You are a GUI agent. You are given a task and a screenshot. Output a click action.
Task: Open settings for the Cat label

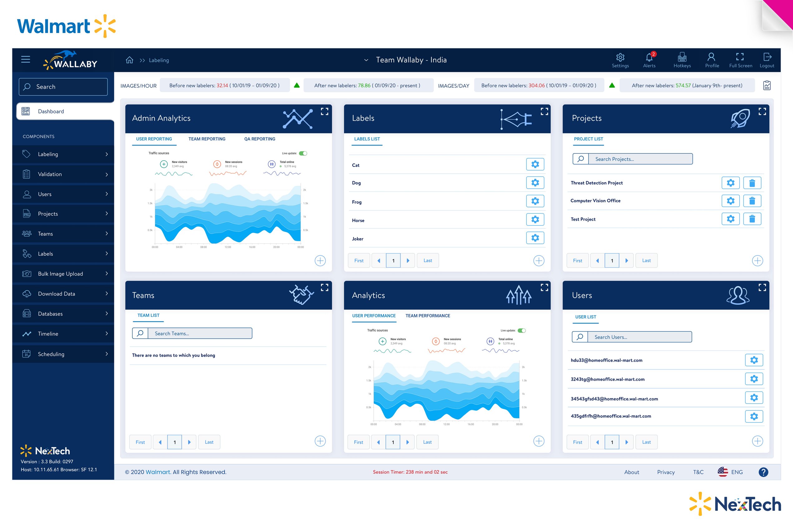(535, 164)
